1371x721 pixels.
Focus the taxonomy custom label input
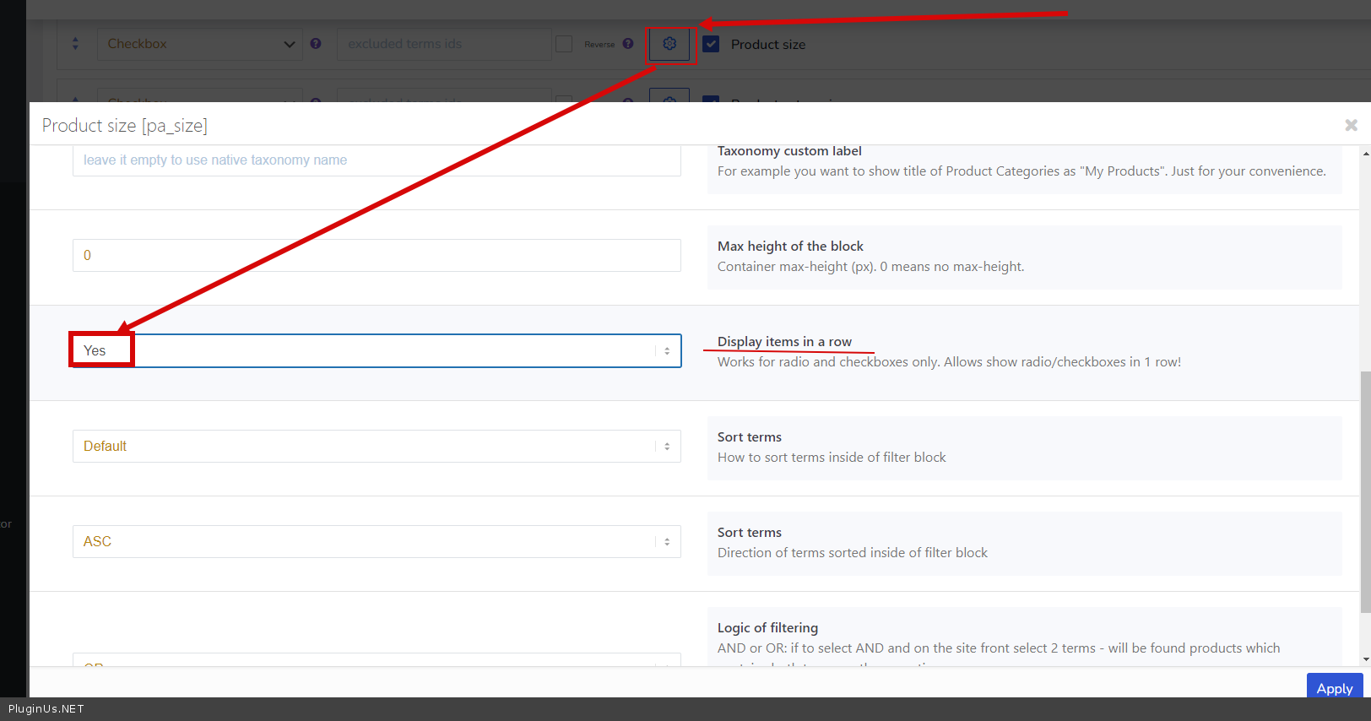pyautogui.click(x=377, y=160)
